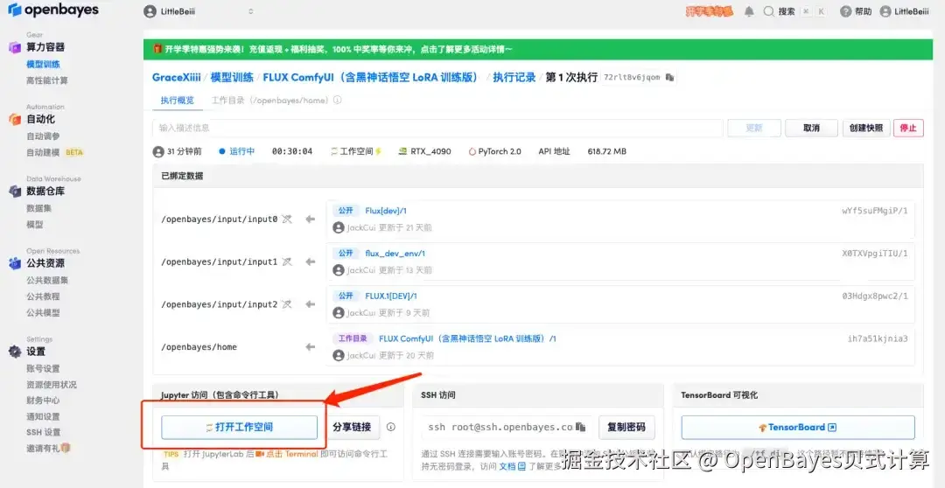Focus the 输入描述信息 description field
Screen dimensions: 945x488
(437, 128)
